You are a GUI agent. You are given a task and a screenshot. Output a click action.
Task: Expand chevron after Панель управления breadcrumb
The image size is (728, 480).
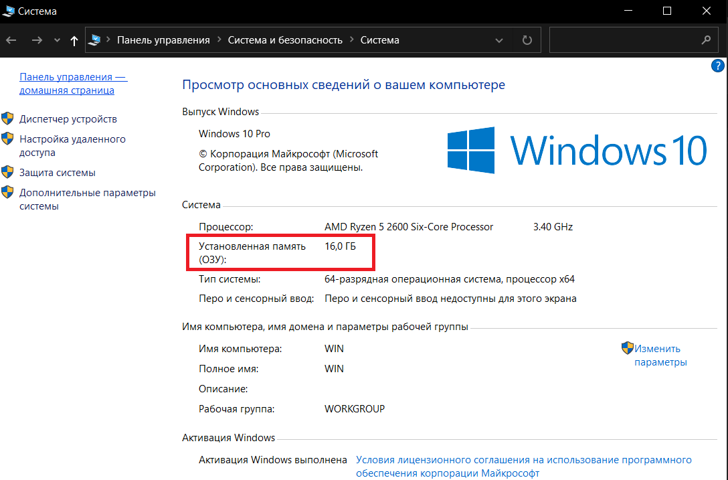click(x=219, y=40)
